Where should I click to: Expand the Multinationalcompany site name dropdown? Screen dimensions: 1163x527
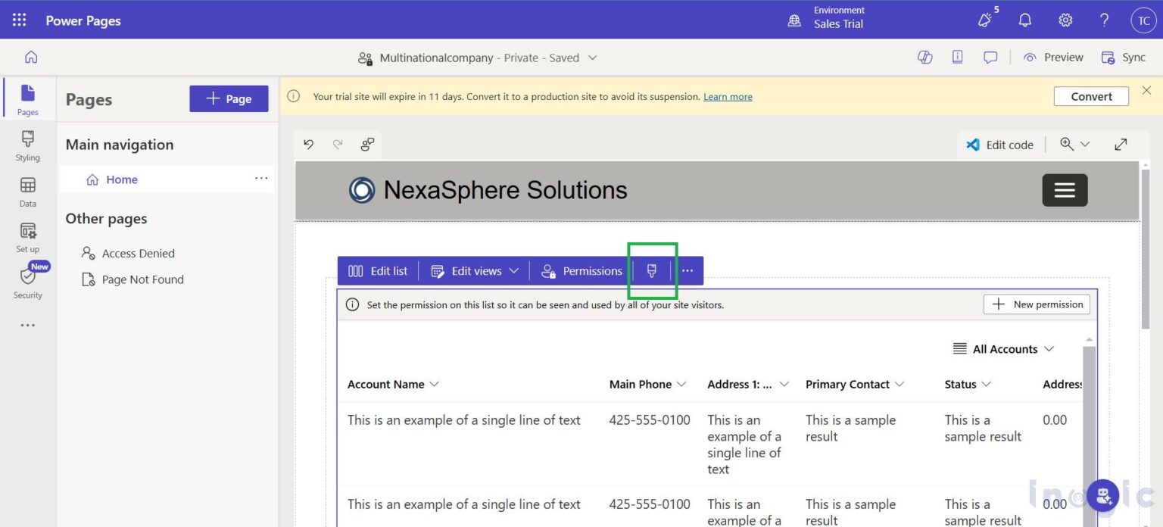(x=594, y=58)
